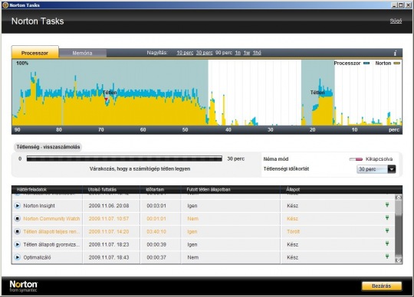Click the 03:40:10 duration cell
This screenshot has width=414, height=297.
click(156, 232)
